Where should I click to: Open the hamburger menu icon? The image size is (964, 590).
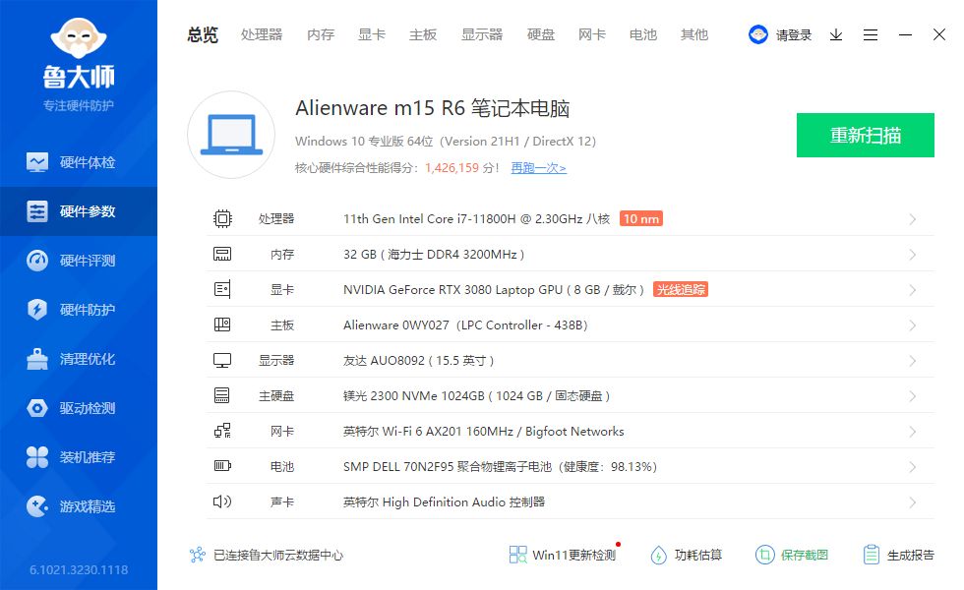point(870,34)
